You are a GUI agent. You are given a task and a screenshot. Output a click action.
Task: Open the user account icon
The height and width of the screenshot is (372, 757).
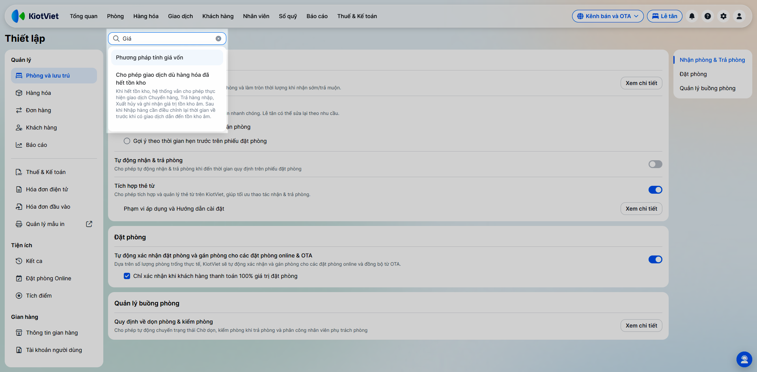click(x=739, y=16)
